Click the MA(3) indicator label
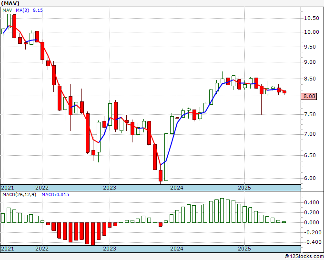The image size is (324, 260). pos(22,10)
